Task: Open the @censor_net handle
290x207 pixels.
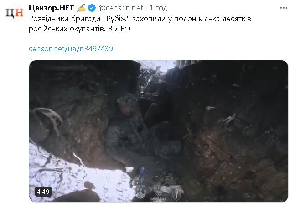Action: pos(120,8)
